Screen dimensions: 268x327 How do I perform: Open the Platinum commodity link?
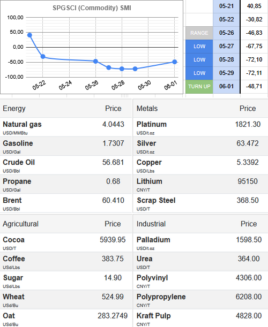click(152, 124)
